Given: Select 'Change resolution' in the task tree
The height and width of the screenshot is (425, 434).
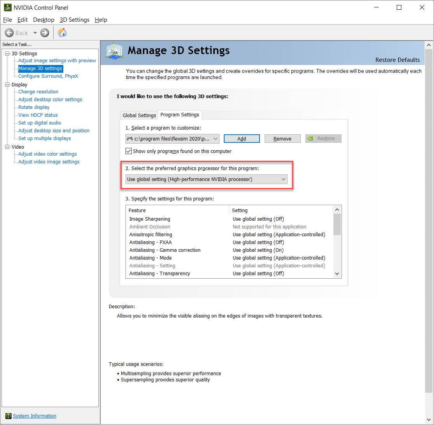Looking at the screenshot, I should click(38, 92).
